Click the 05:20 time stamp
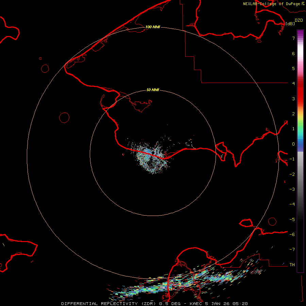Image resolution: width=306 pixels, height=306 pixels. tap(240, 304)
